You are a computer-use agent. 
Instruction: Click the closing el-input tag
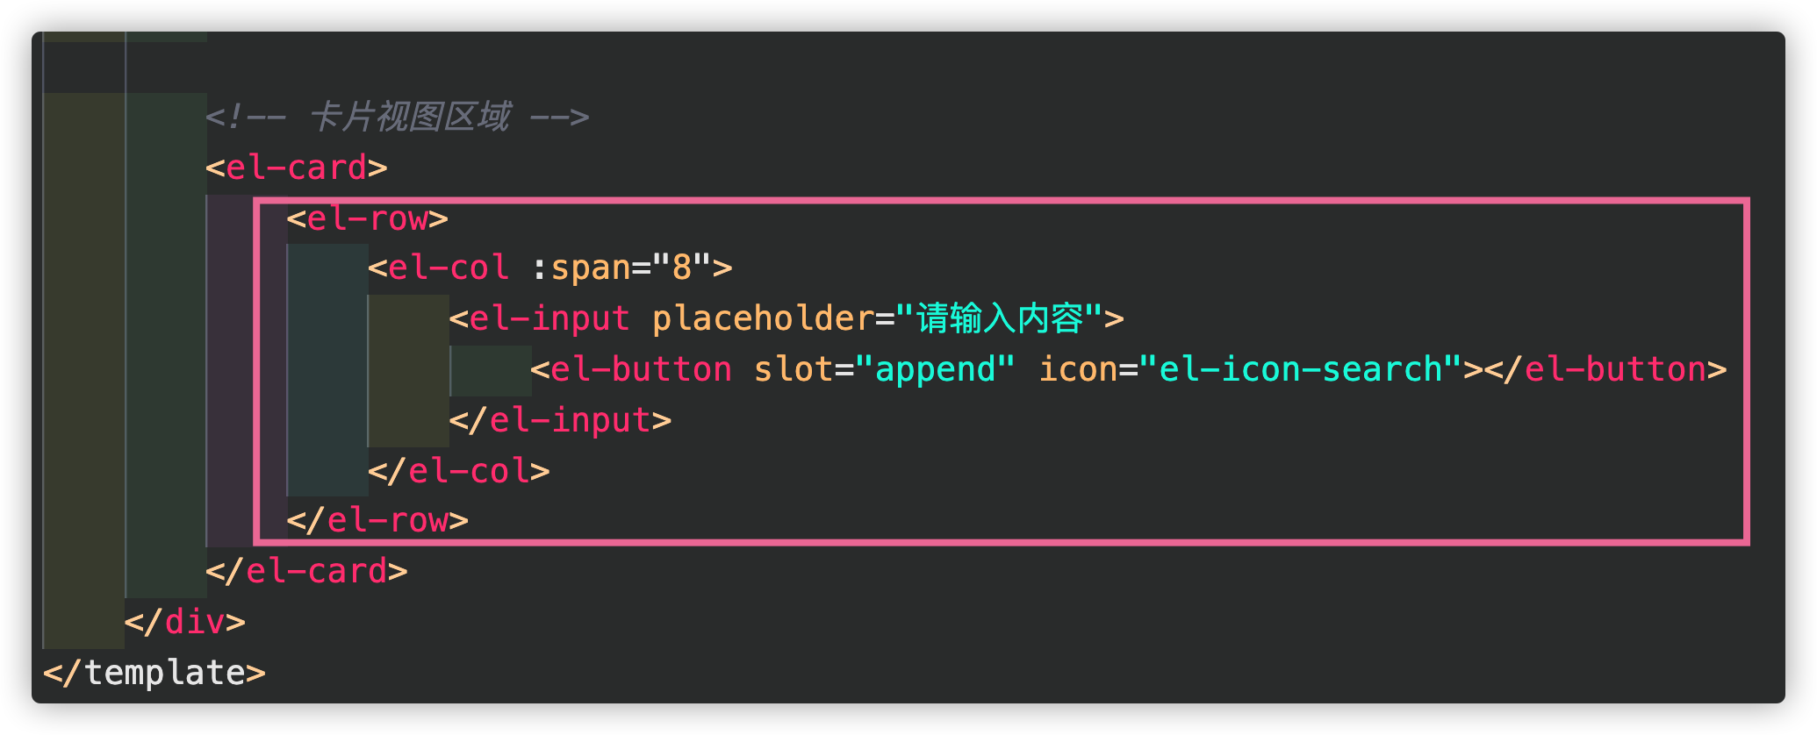pyautogui.click(x=560, y=420)
